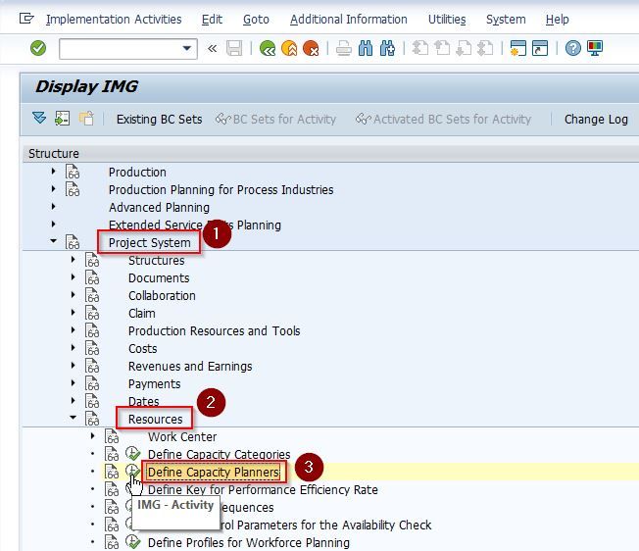Screen dimensions: 639x551
Task: Click the green Enter checkmark icon
Action: coord(38,48)
